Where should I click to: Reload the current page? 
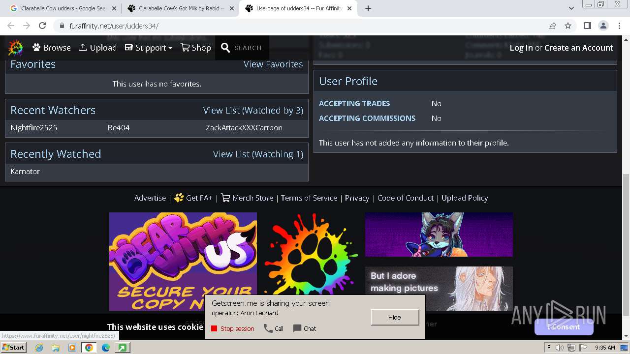[42, 26]
